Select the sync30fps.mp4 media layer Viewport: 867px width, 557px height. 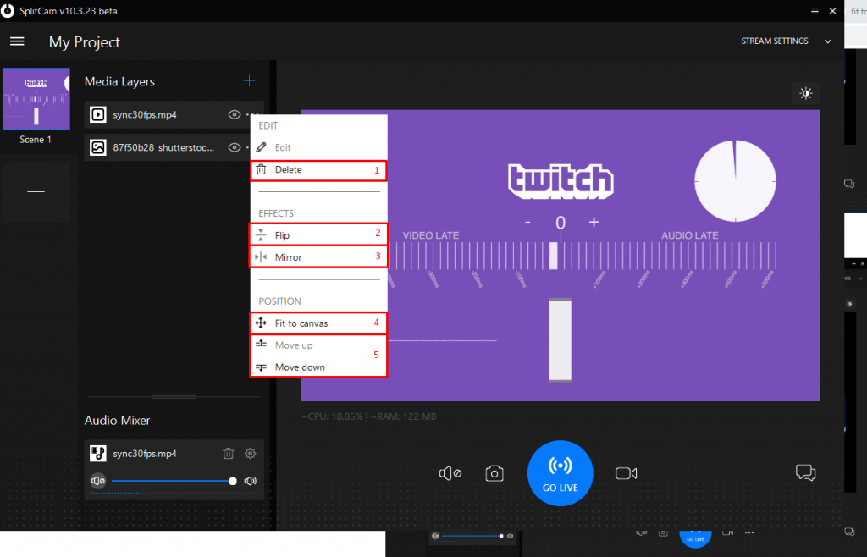[174, 115]
